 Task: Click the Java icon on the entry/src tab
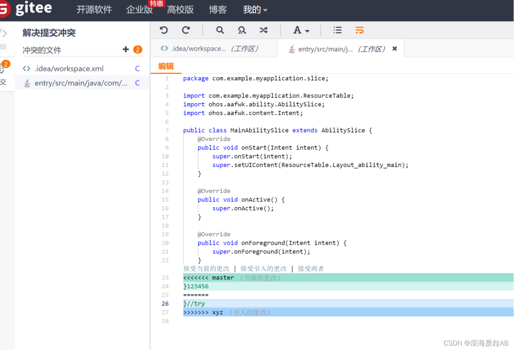pos(292,49)
